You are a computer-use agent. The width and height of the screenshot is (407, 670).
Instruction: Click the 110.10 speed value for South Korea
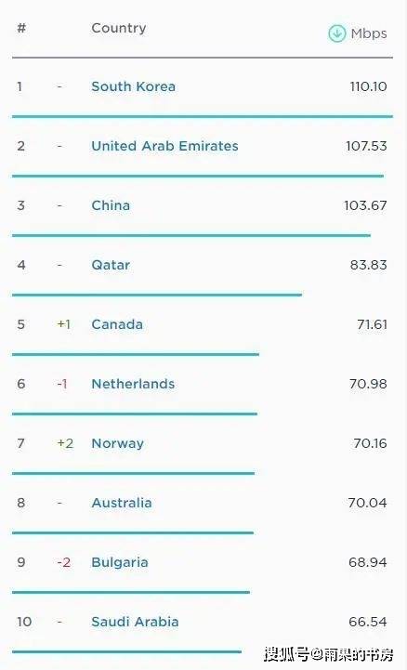tap(368, 86)
